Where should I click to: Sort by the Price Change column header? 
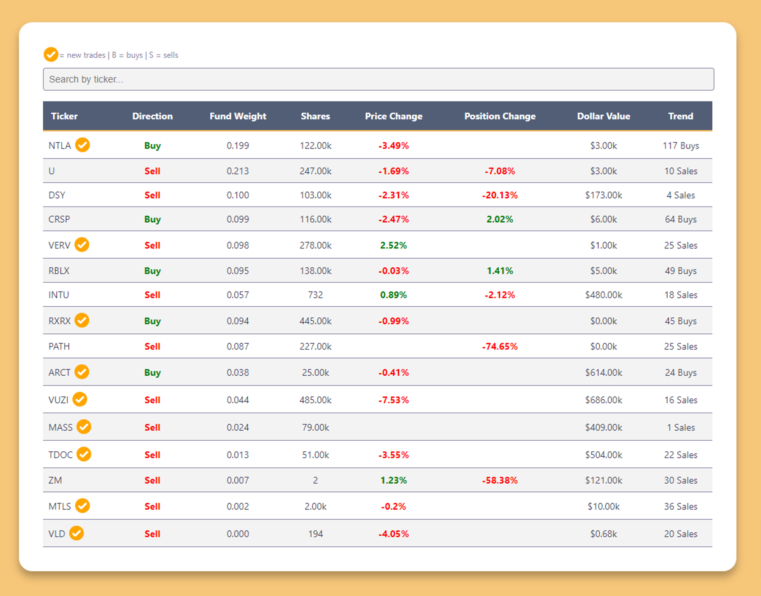point(393,116)
